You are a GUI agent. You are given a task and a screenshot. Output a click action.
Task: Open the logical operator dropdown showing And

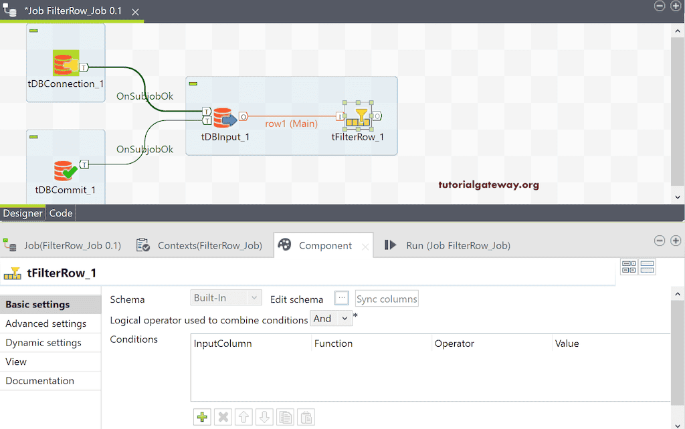(330, 318)
